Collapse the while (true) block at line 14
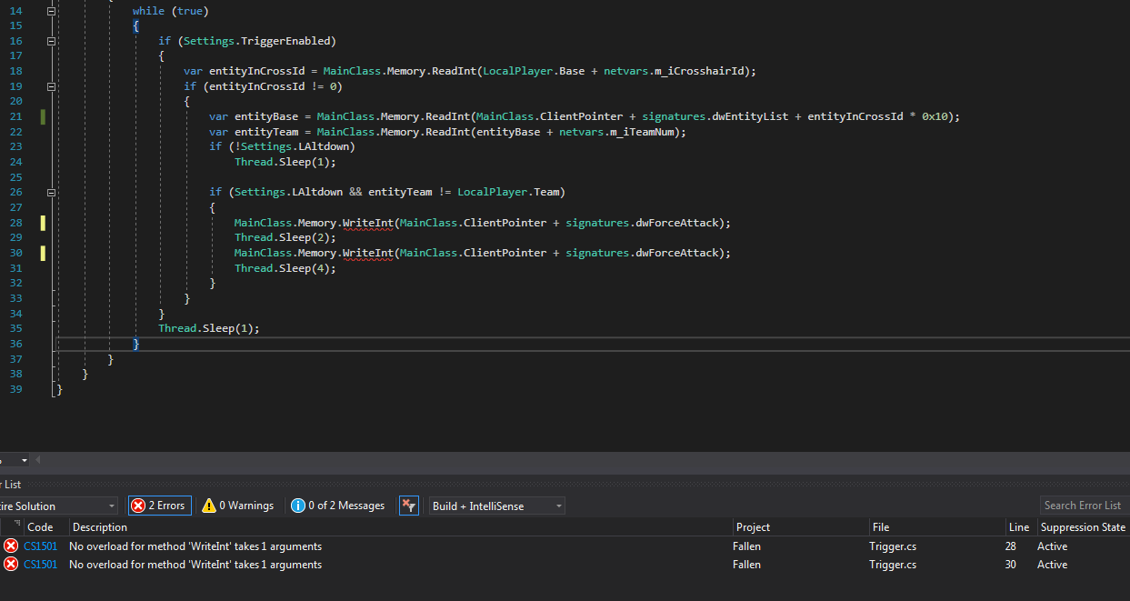 pyautogui.click(x=51, y=11)
